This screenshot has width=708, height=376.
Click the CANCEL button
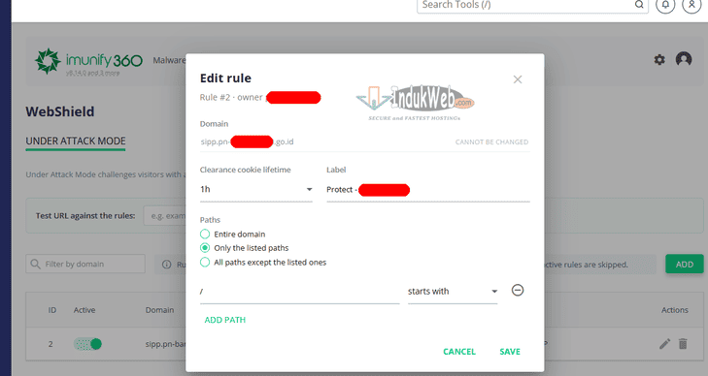[459, 352]
